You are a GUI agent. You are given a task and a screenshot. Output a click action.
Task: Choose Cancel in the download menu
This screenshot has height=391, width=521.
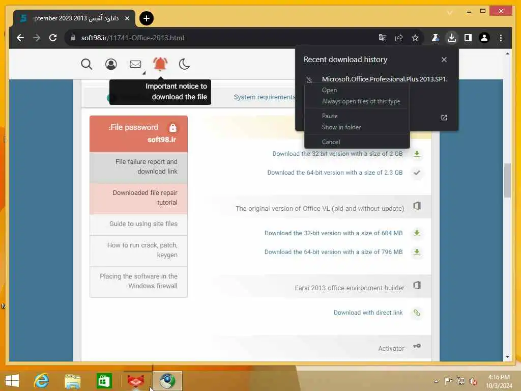click(331, 142)
